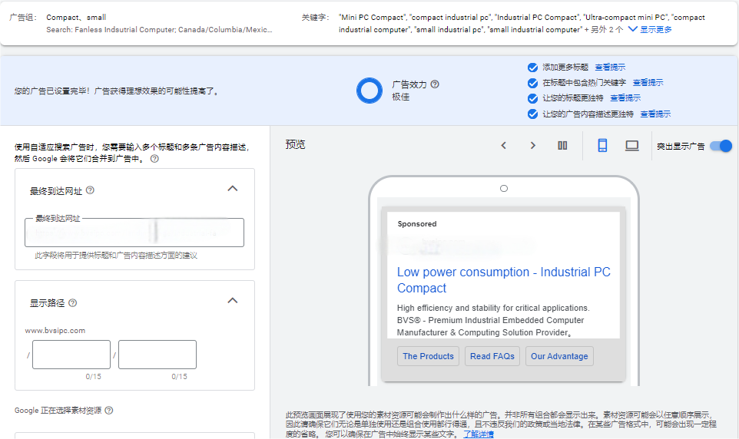
Task: Click help icon next to 广告效力
Action: point(435,84)
